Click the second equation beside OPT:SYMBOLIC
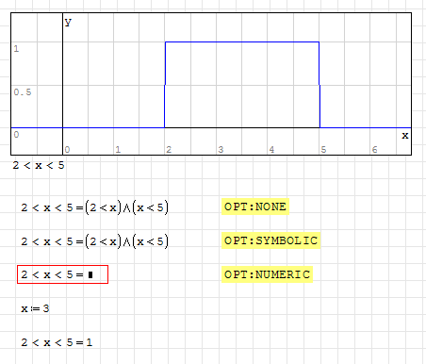The height and width of the screenshot is (364, 426). [x=94, y=241]
